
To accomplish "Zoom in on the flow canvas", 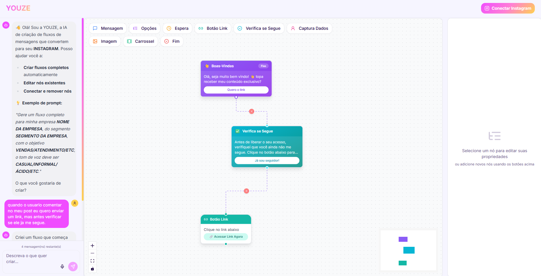I will 92,246.
